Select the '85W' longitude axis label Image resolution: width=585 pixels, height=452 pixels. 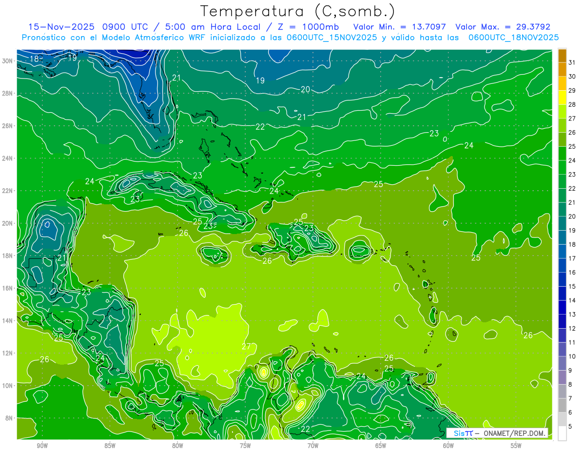110,446
